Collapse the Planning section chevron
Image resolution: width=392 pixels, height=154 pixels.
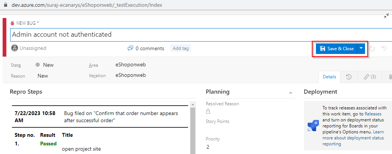coord(290,93)
